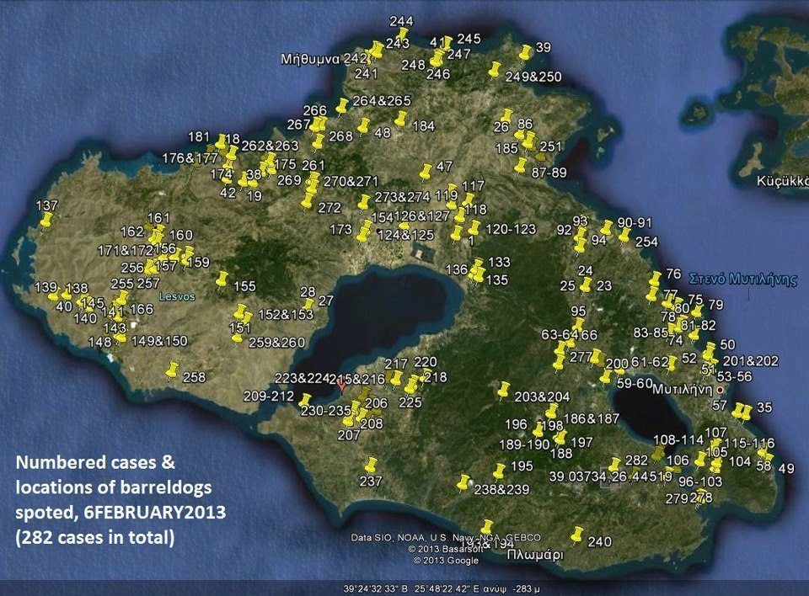809x596 pixels.
Task: Click the yellow pushpin labeled 137
Action: coord(47,221)
